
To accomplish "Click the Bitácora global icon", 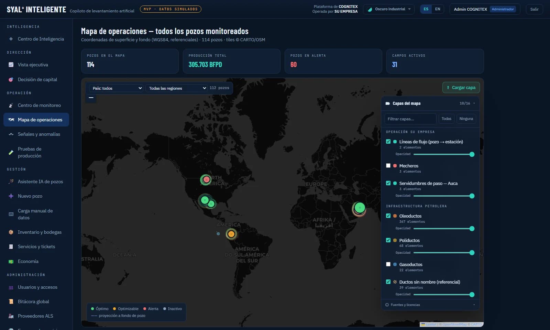I will point(11,301).
